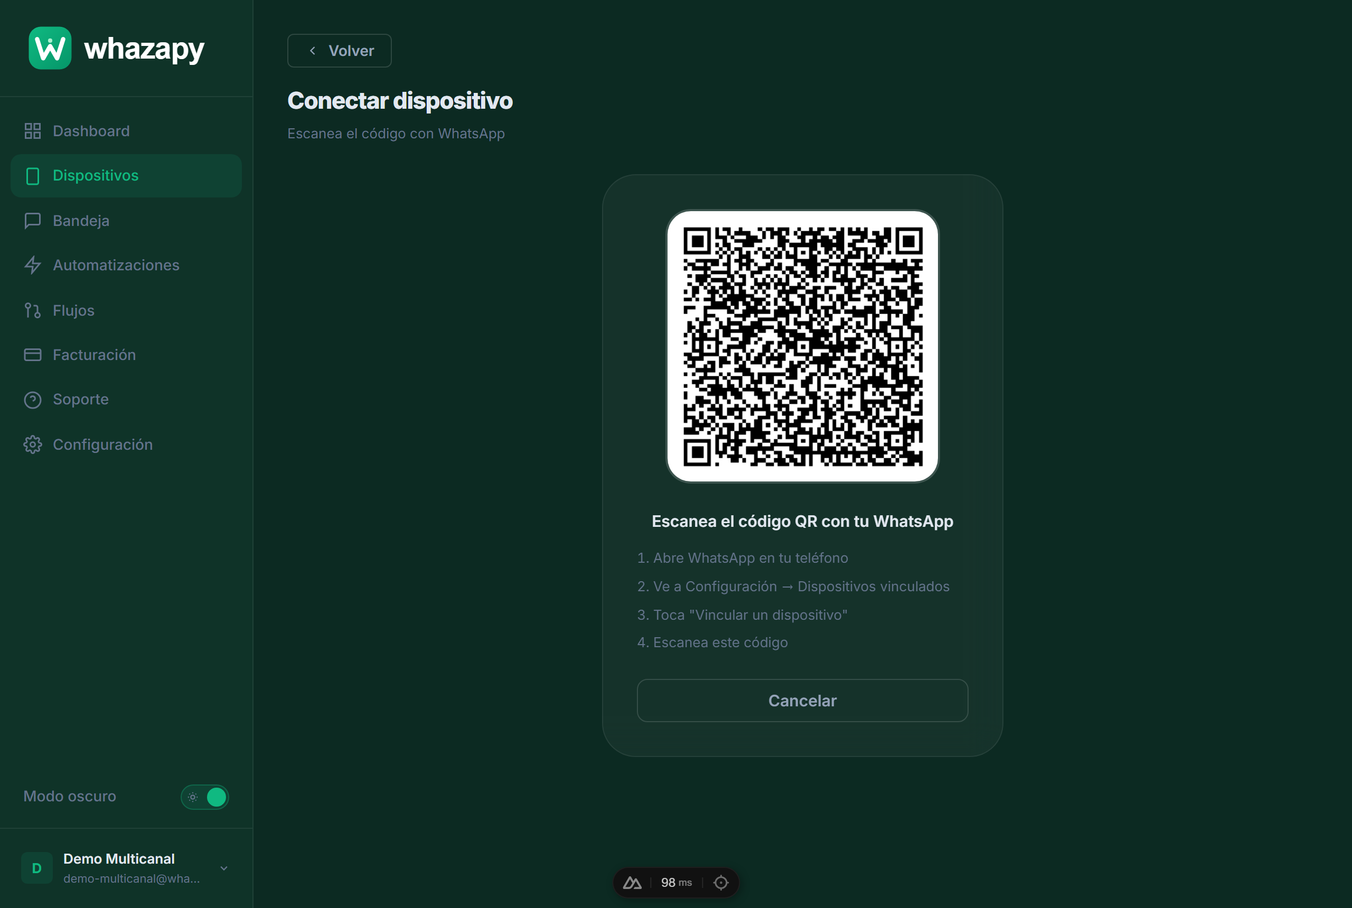1352x908 pixels.
Task: Click the Modo oscuro label
Action: [70, 797]
